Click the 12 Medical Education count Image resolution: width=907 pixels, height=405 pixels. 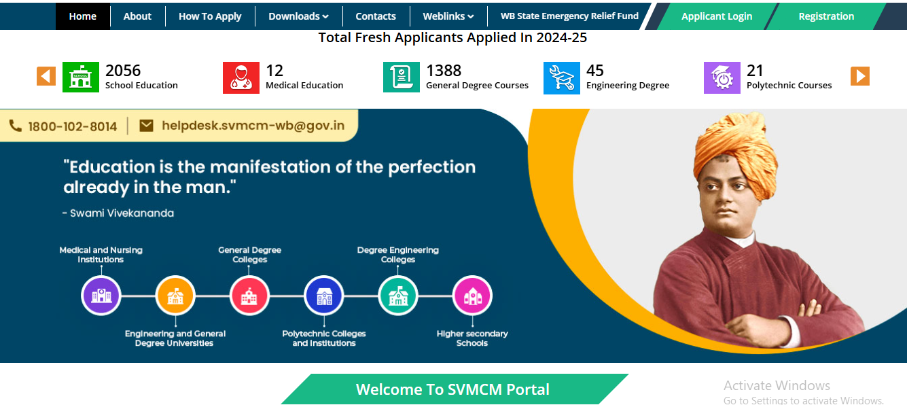[274, 71]
